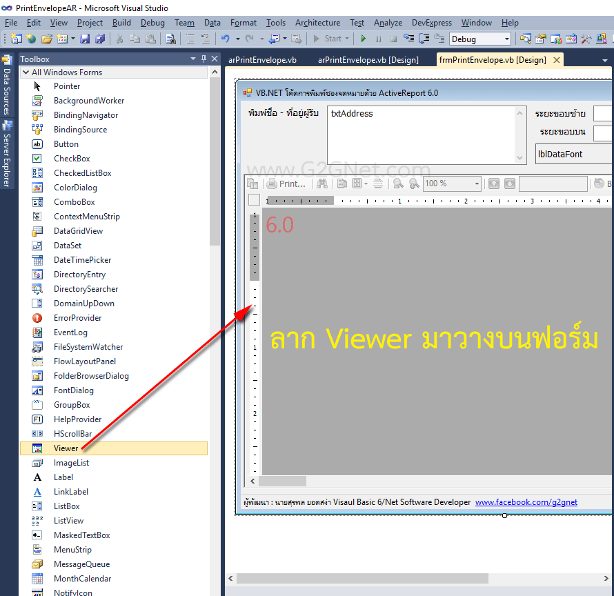614x596 pixels.
Task: Open the DevExpress menu
Action: tap(431, 23)
